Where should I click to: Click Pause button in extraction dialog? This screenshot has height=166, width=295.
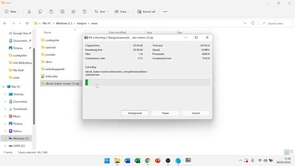pos(165,113)
